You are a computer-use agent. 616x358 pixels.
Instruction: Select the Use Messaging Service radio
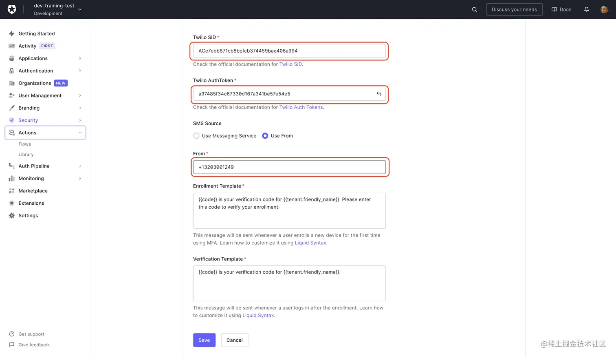point(196,136)
